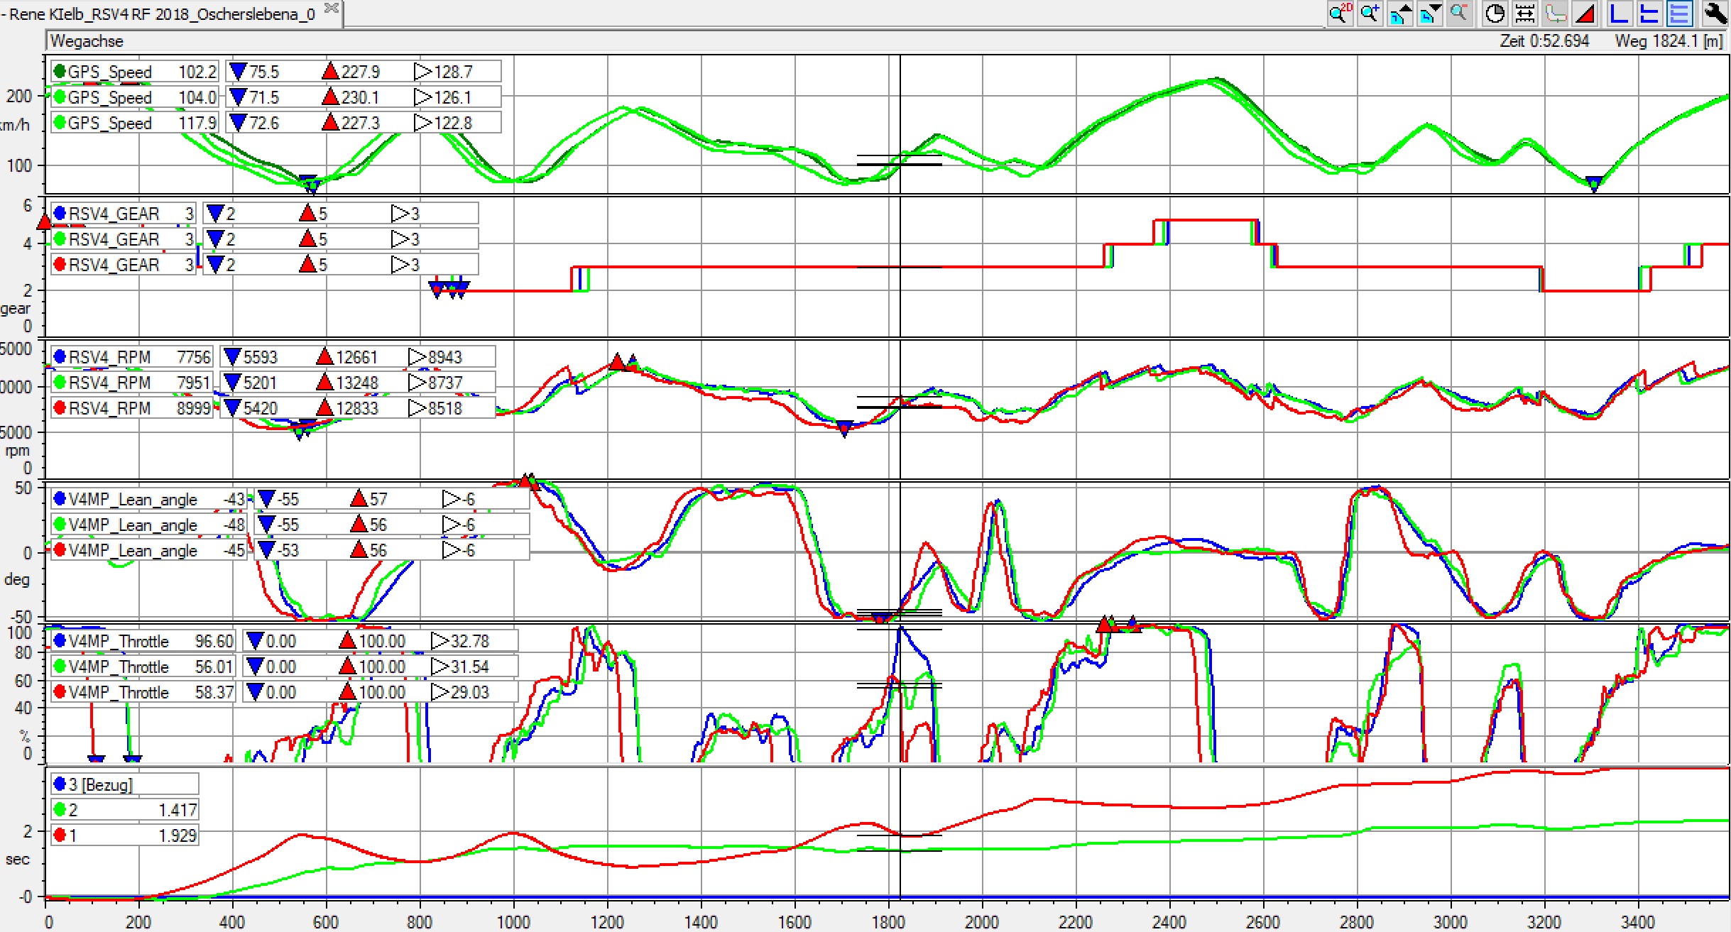Image resolution: width=1731 pixels, height=932 pixels.
Task: Select RSV4_RPM legend entry showing 7951
Action: click(132, 383)
